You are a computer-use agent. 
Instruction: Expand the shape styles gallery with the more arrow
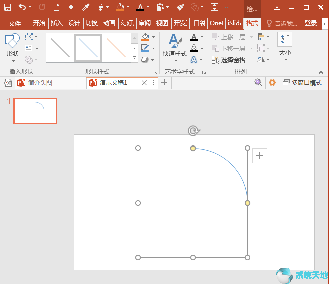(x=134, y=58)
